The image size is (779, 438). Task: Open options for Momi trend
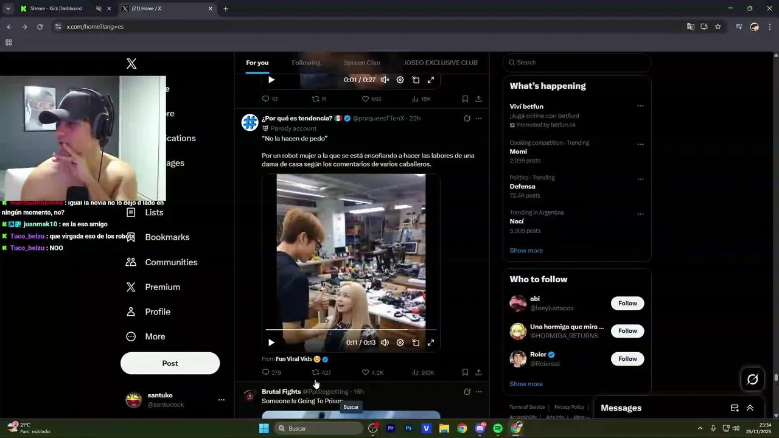coord(640,144)
